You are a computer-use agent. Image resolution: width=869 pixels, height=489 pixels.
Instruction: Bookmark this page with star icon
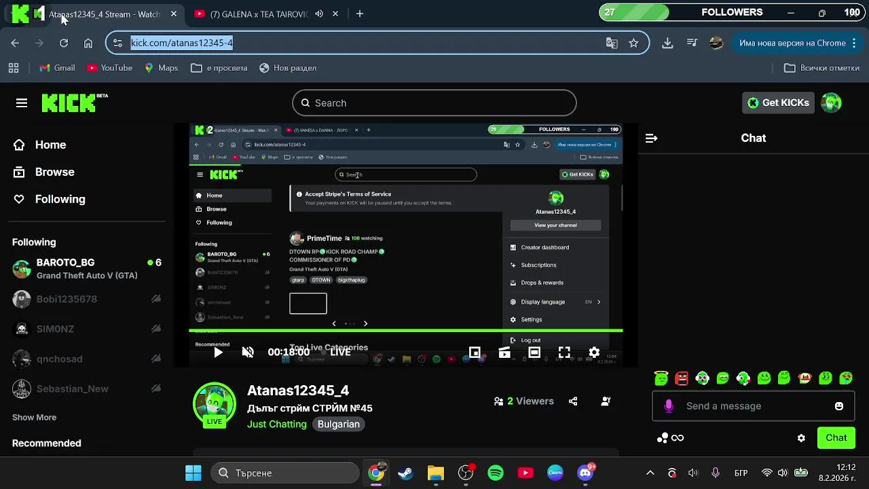(x=633, y=43)
